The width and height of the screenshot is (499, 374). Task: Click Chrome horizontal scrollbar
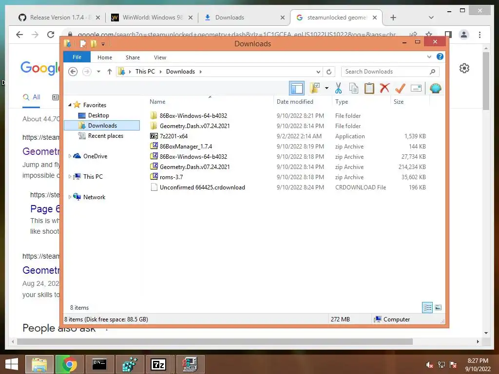tap(215, 341)
